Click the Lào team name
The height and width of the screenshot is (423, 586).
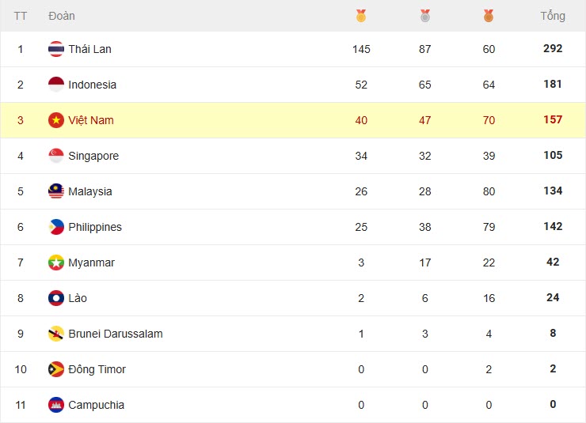[x=78, y=298]
